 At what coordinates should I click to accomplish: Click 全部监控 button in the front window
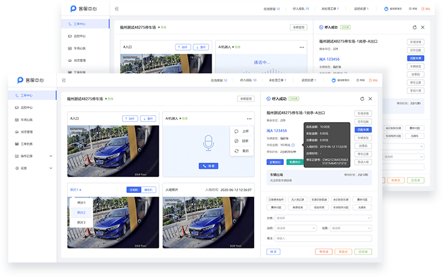coord(246,99)
